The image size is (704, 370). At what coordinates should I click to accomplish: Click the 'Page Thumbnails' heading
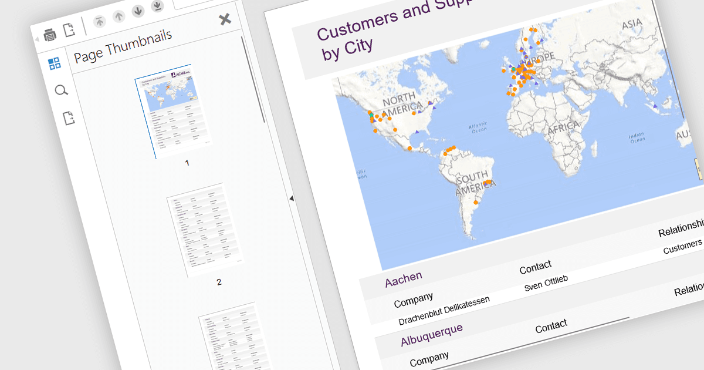123,45
